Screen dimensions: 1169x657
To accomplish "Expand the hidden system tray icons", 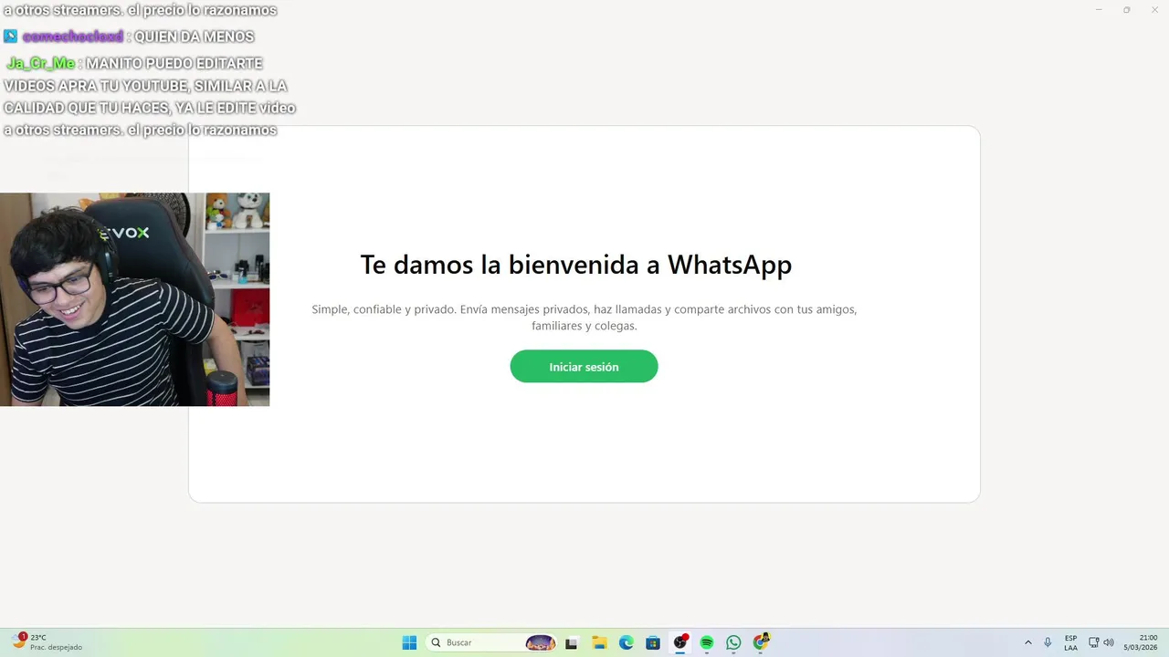I will coord(1028,642).
